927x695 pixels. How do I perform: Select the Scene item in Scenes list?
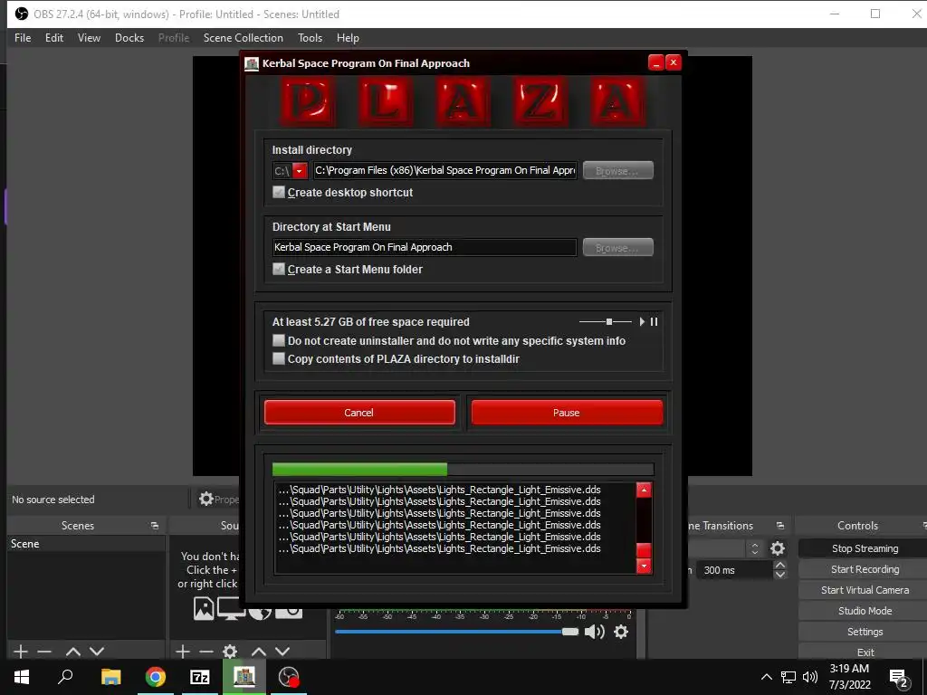pyautogui.click(x=86, y=544)
